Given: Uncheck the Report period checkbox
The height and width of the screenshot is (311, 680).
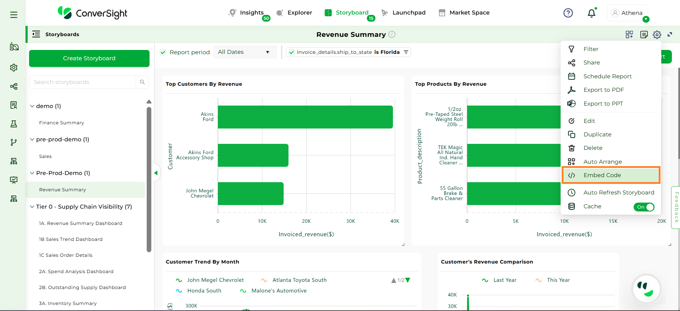Looking at the screenshot, I should point(163,52).
